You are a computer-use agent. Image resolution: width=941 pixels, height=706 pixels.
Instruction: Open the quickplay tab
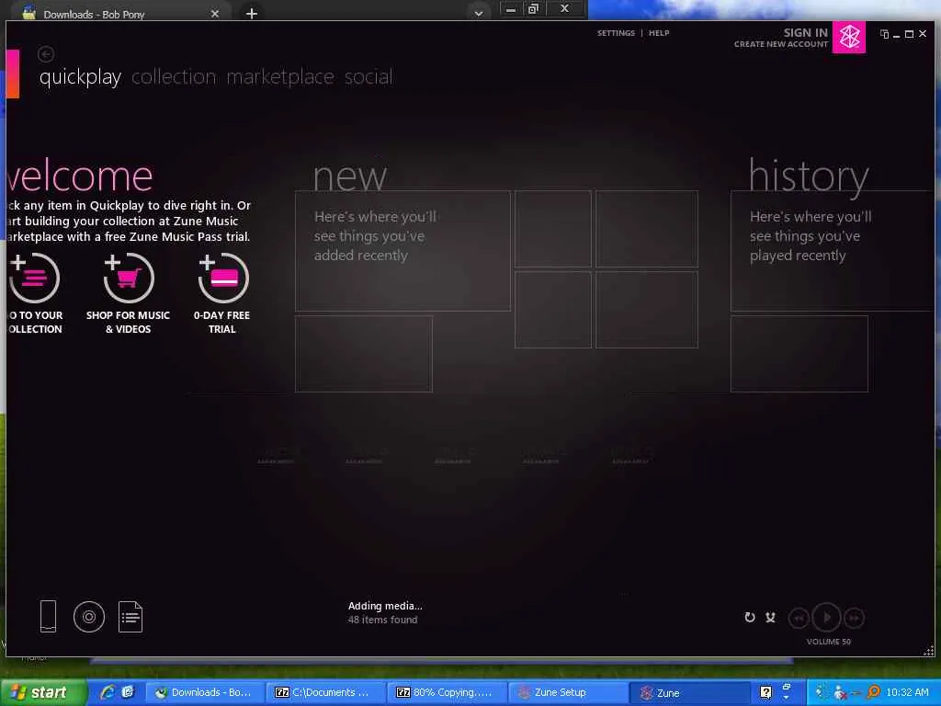tap(81, 77)
